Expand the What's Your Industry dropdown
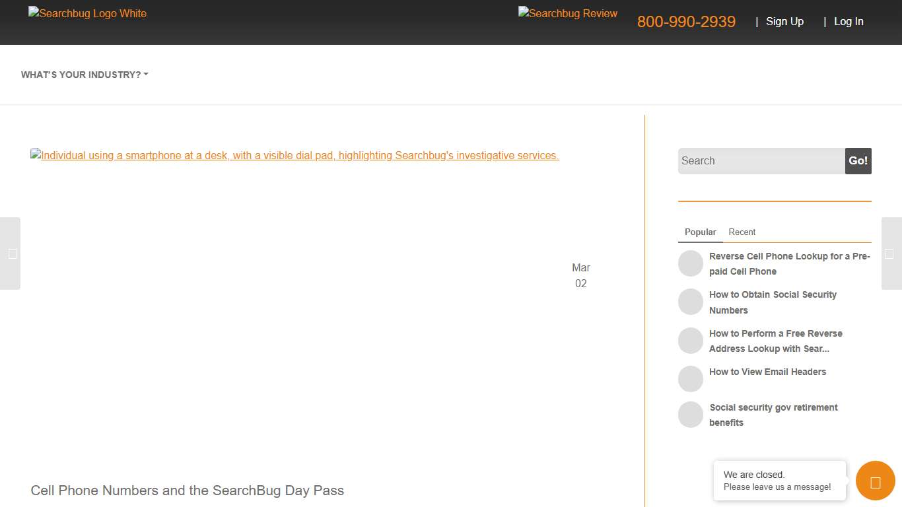This screenshot has width=902, height=507. (85, 75)
